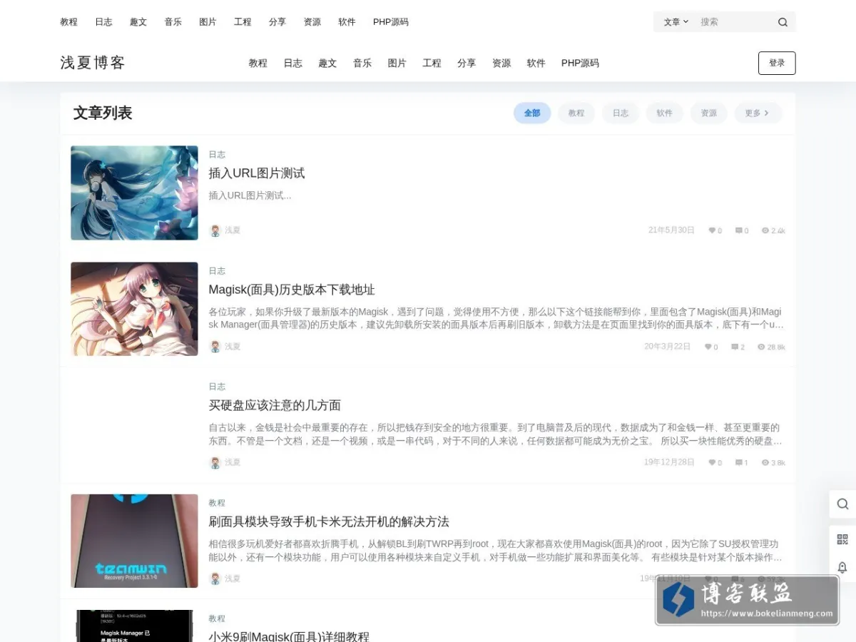This screenshot has width=856, height=642.
Task: Open the article 小米9刷Magisk(面具)详细教程
Action: tap(289, 636)
